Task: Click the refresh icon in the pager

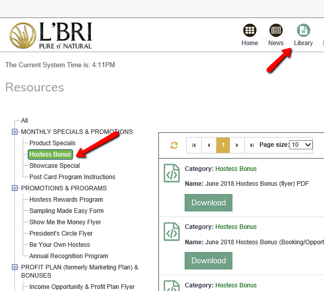Action: (x=174, y=145)
